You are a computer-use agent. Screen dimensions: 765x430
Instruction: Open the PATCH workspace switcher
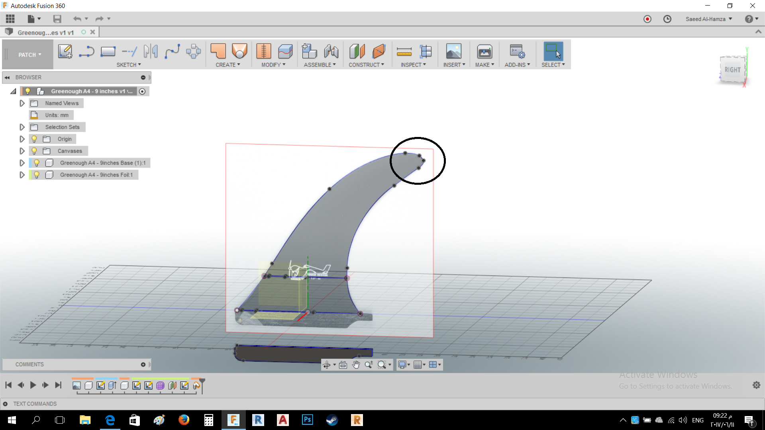[27, 55]
